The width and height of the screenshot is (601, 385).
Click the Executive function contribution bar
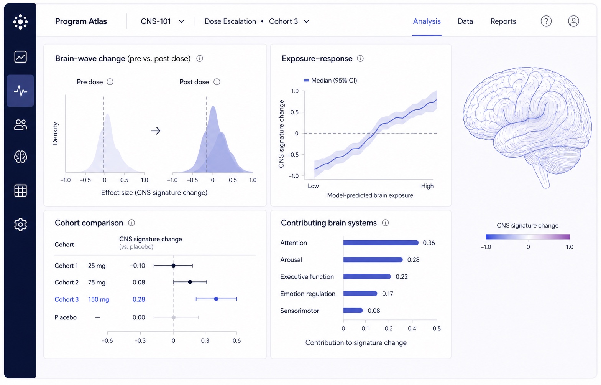click(x=367, y=277)
